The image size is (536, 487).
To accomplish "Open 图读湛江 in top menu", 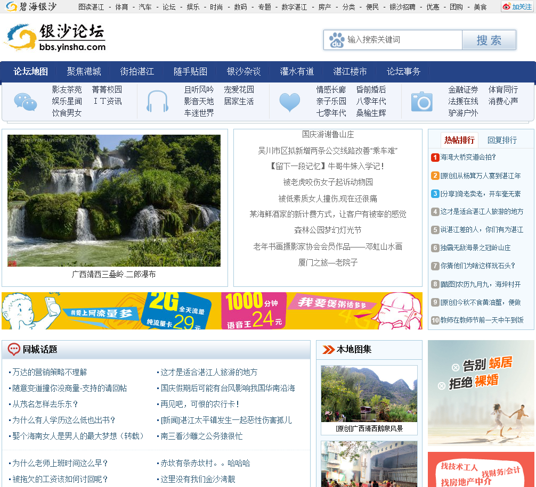I will click(x=91, y=7).
